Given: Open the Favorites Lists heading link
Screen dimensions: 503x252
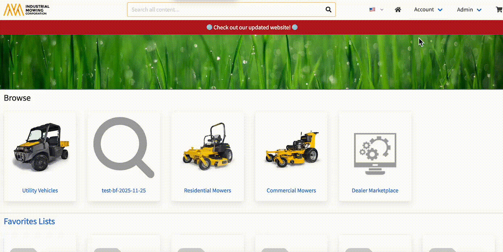Looking at the screenshot, I should click(29, 221).
